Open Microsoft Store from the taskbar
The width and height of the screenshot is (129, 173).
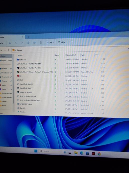click(87, 153)
